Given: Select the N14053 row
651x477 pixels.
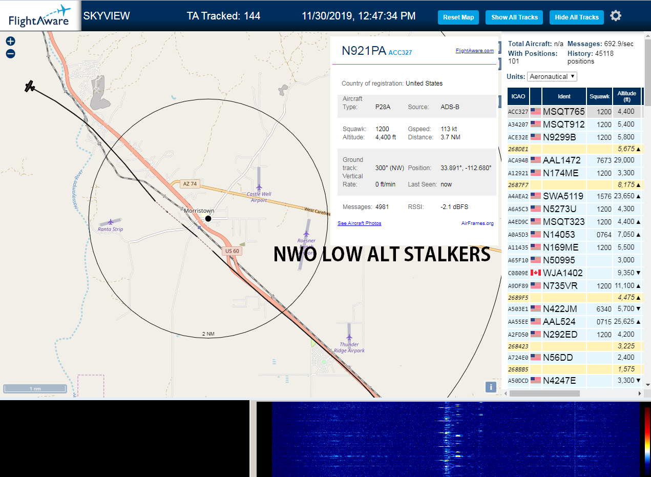Looking at the screenshot, I should click(x=575, y=235).
